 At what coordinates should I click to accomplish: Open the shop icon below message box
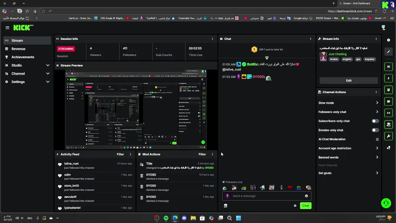point(226,206)
